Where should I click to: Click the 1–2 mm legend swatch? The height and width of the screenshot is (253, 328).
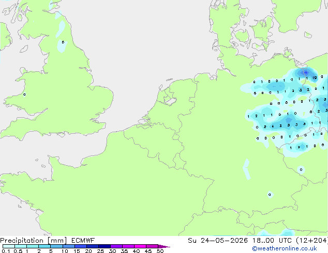tap(33, 246)
